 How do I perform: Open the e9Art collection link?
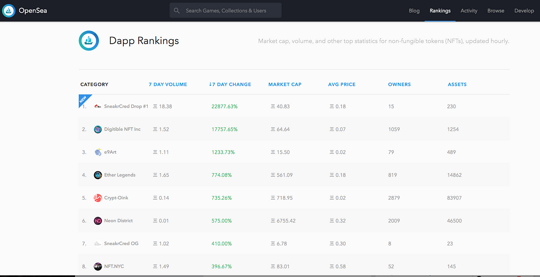coord(110,152)
